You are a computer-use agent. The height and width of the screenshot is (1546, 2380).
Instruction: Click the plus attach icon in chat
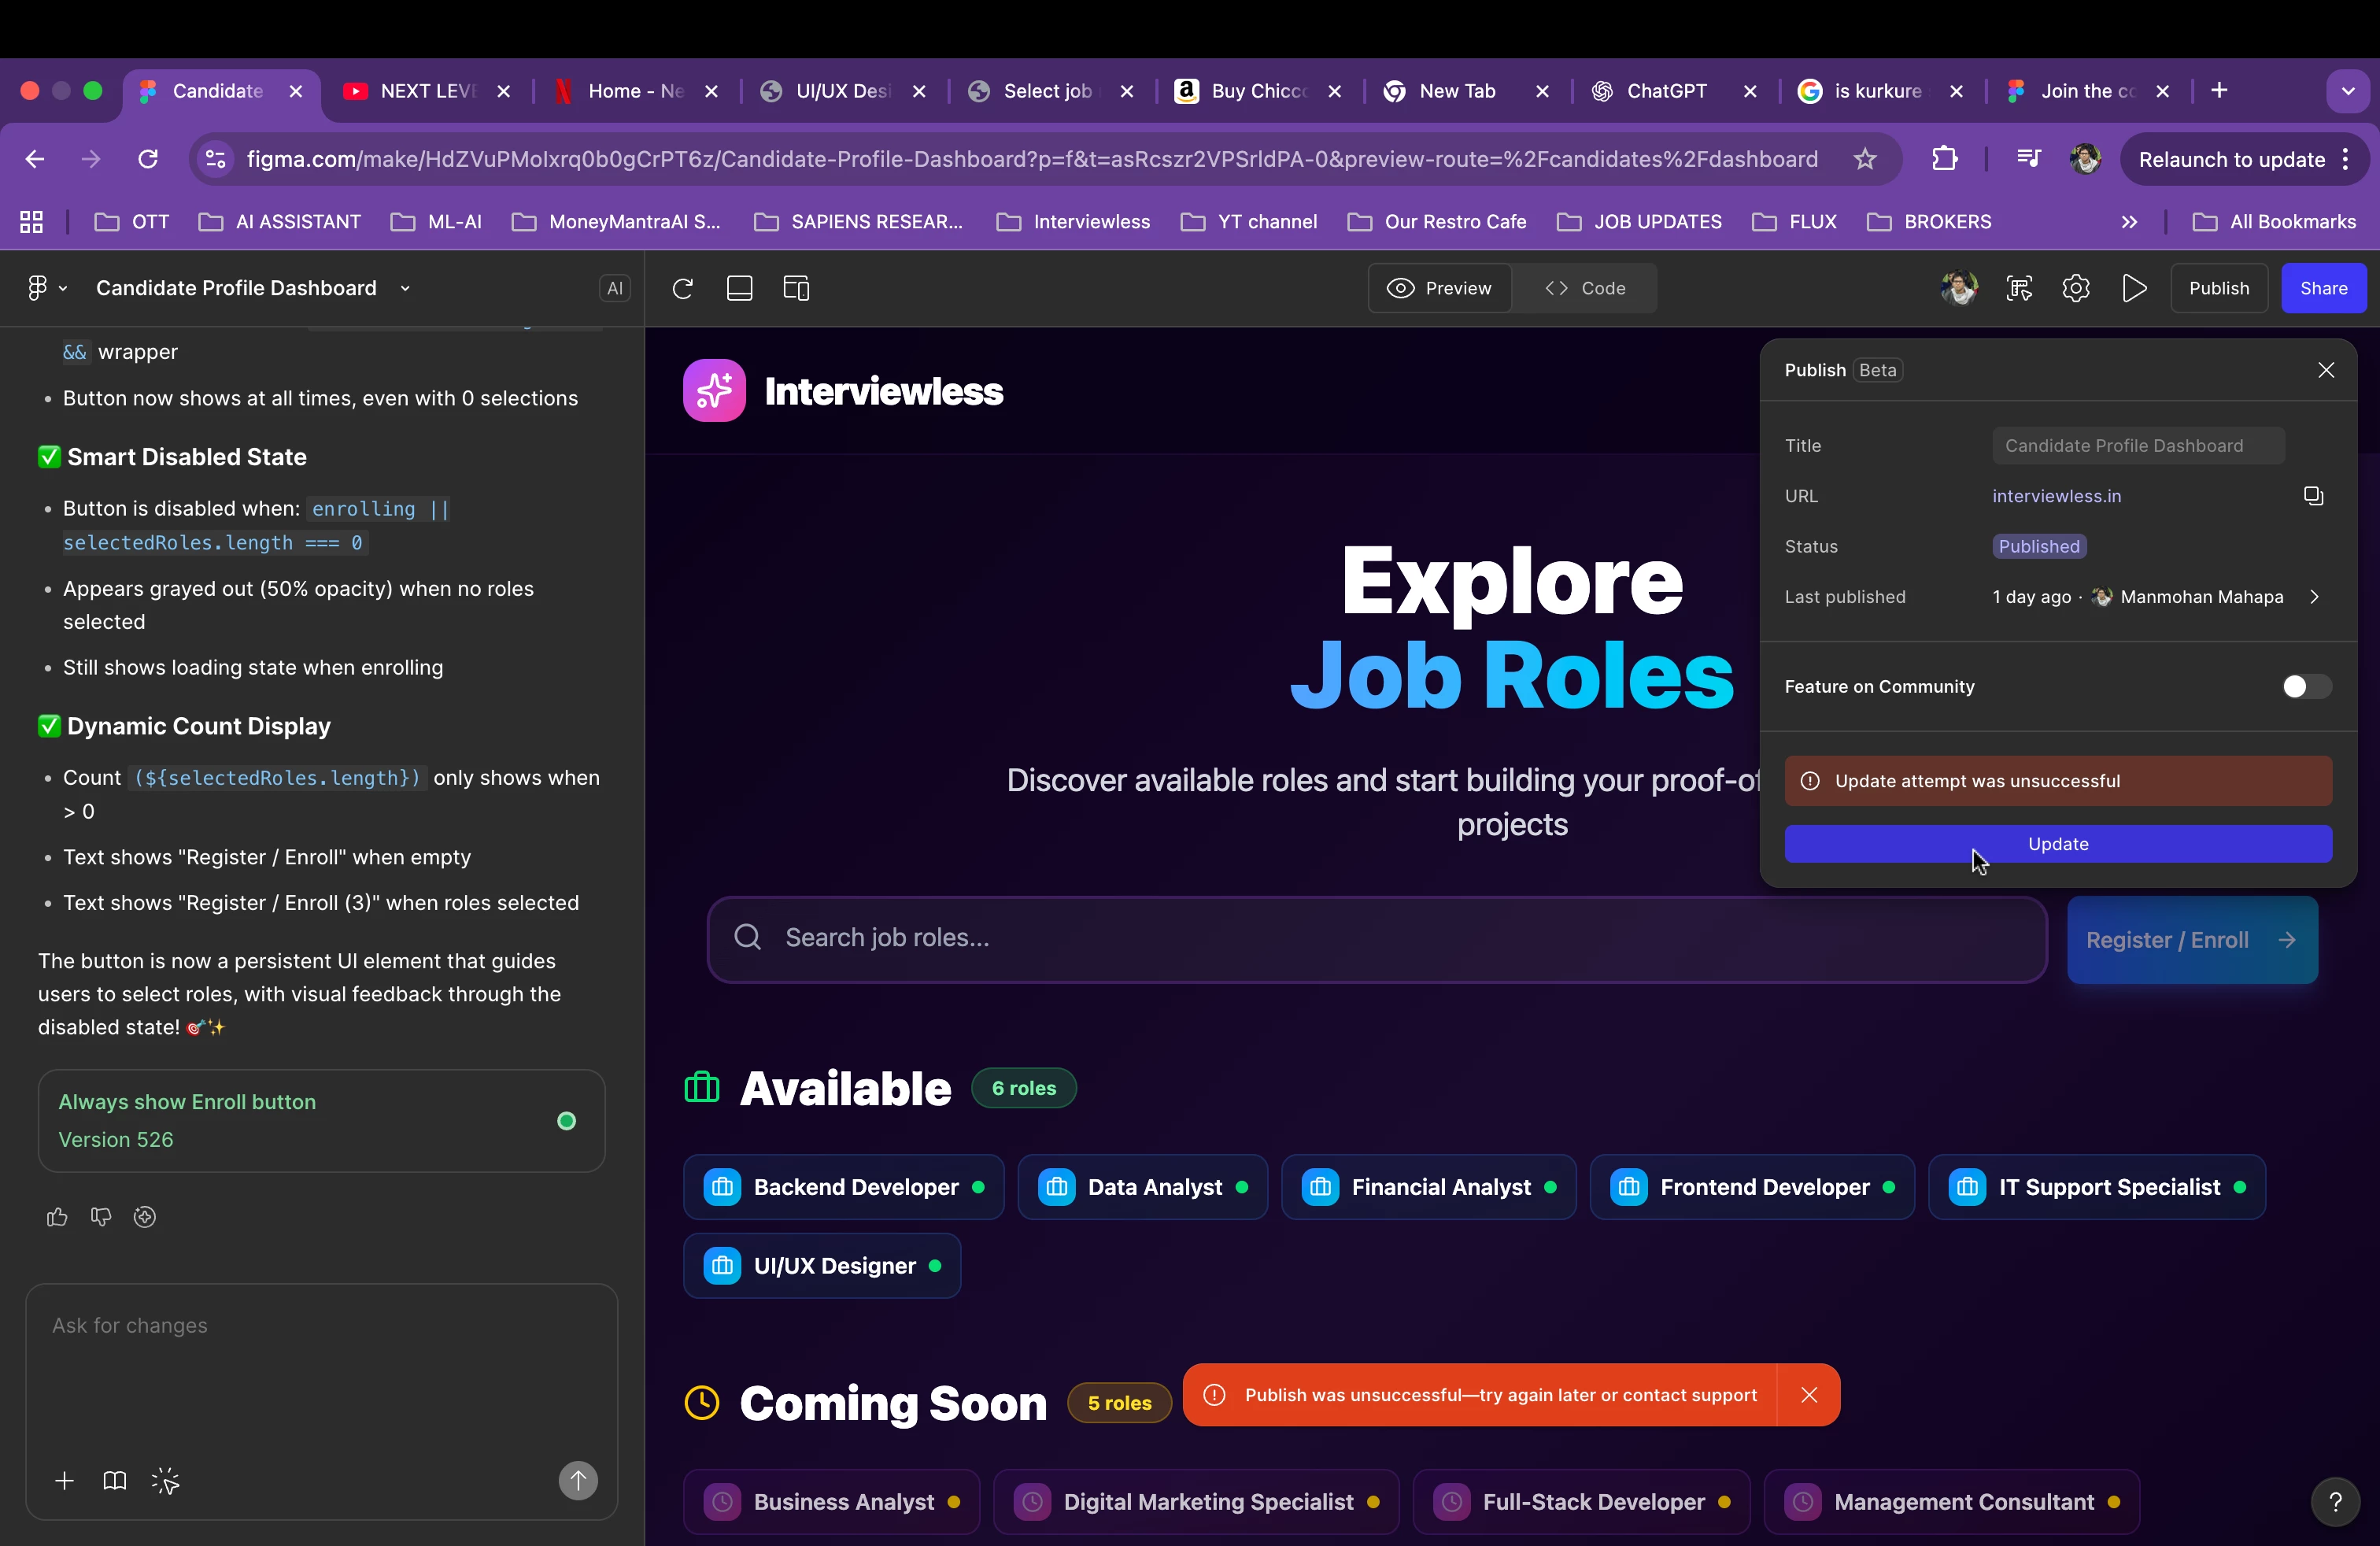click(x=65, y=1481)
